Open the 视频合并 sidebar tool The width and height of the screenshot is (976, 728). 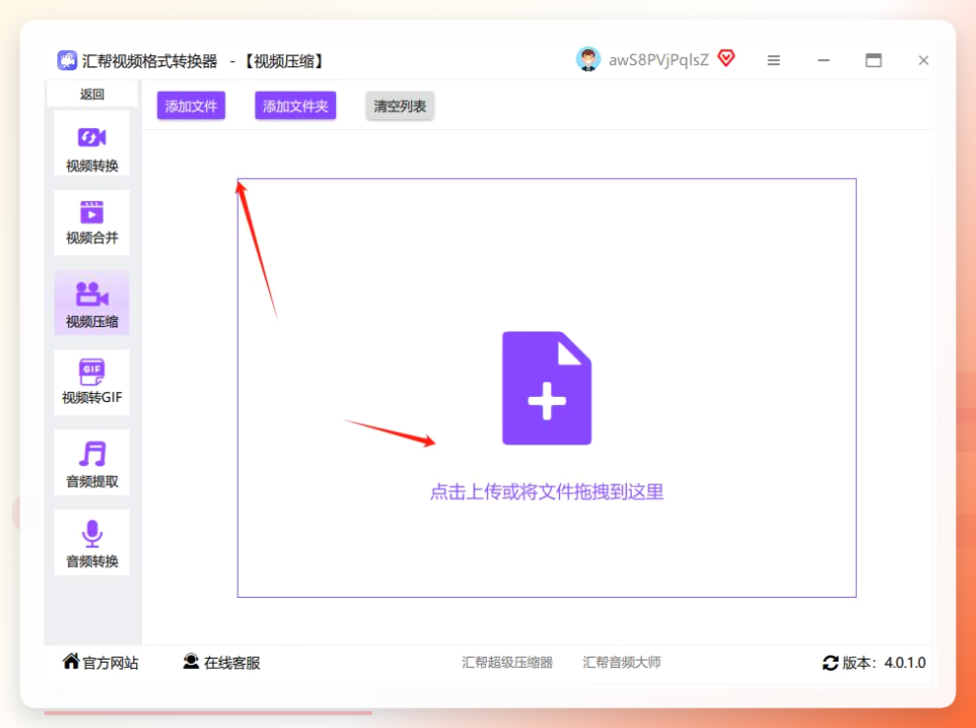click(92, 223)
